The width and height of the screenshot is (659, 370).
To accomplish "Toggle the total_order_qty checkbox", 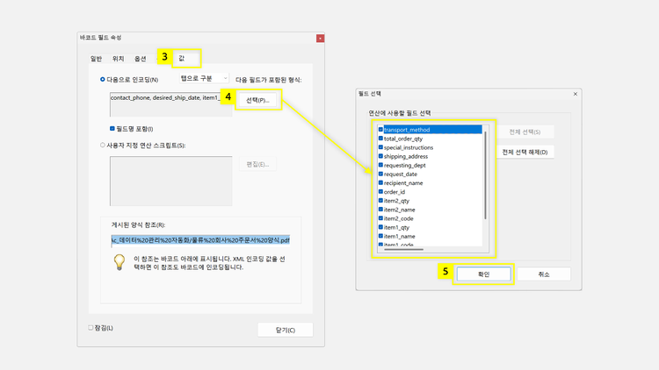I will tap(380, 139).
